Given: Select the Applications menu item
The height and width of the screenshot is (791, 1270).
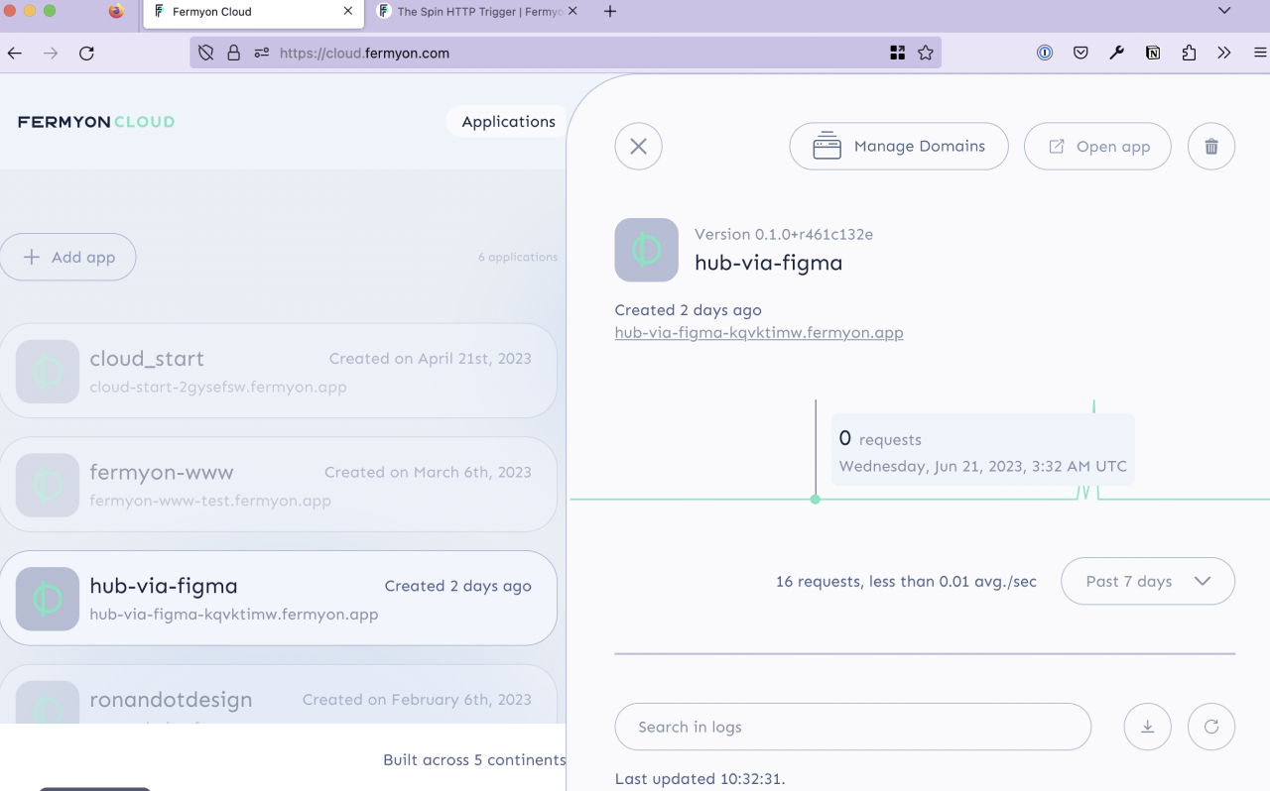Looking at the screenshot, I should (507, 121).
